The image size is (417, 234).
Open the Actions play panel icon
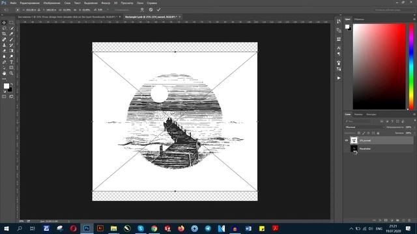339,78
